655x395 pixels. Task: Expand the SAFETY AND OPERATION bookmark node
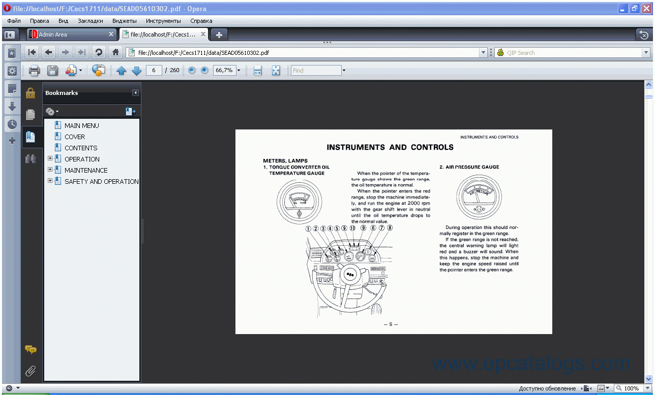pyautogui.click(x=50, y=181)
